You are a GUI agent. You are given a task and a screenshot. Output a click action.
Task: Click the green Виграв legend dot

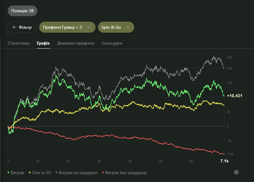coord(8,173)
